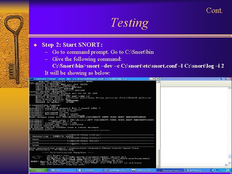The image size is (232, 174).
Task: Switch to the WordPad taskbar button
Action: 90,170
